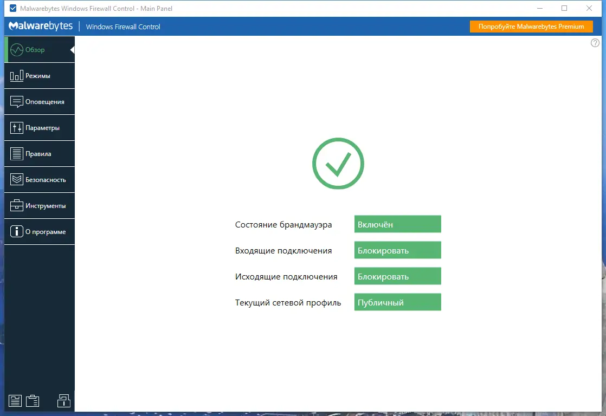
Task: Go to the Параметры settings section
Action: [40, 127]
